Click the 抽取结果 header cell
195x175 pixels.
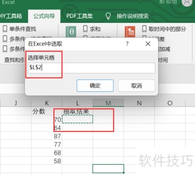pyautogui.click(x=77, y=111)
